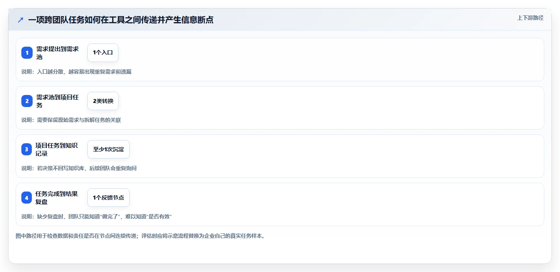Select the 至少1次沉淀 pill

[x=108, y=149]
